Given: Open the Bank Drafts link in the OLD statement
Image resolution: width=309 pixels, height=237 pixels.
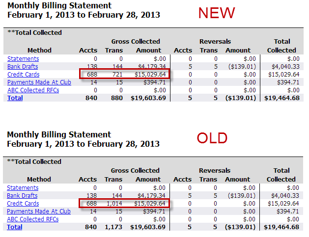Looking at the screenshot, I should pos(23,196).
